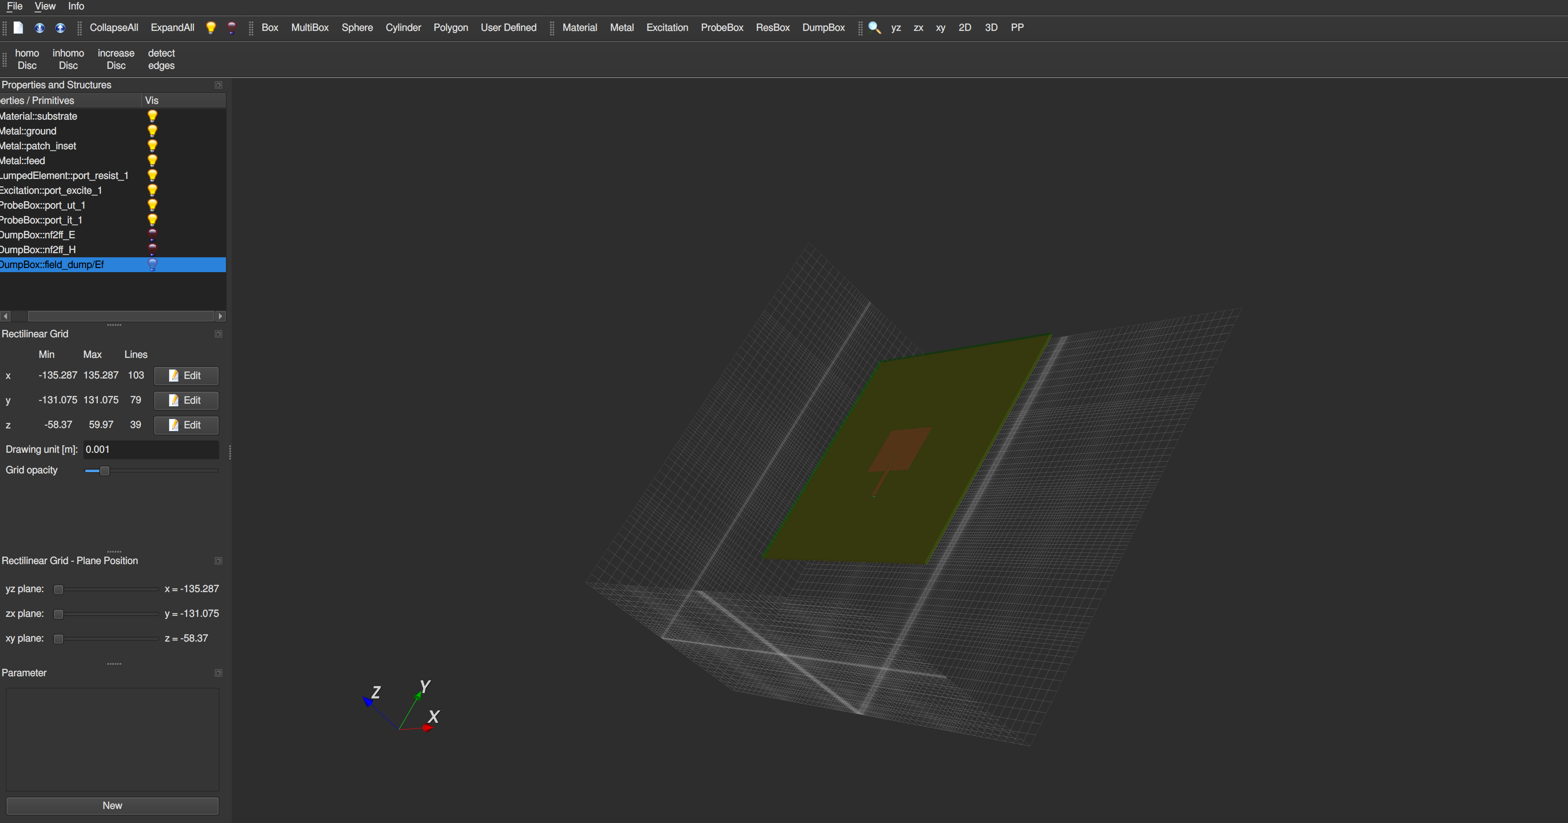The height and width of the screenshot is (823, 1568).
Task: Click float icon of Plane Position panel
Action: (219, 561)
